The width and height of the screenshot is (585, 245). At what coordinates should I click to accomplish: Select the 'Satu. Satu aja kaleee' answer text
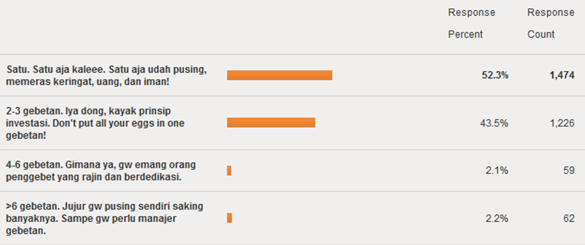[x=107, y=75]
